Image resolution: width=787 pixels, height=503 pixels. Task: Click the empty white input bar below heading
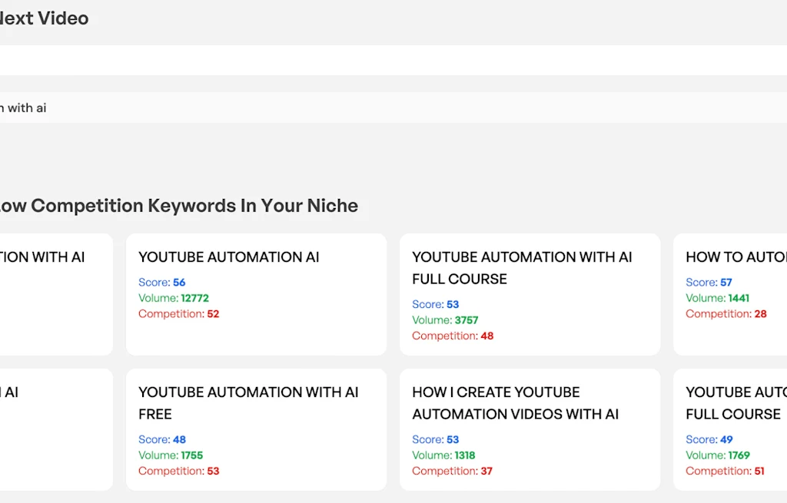(393, 60)
